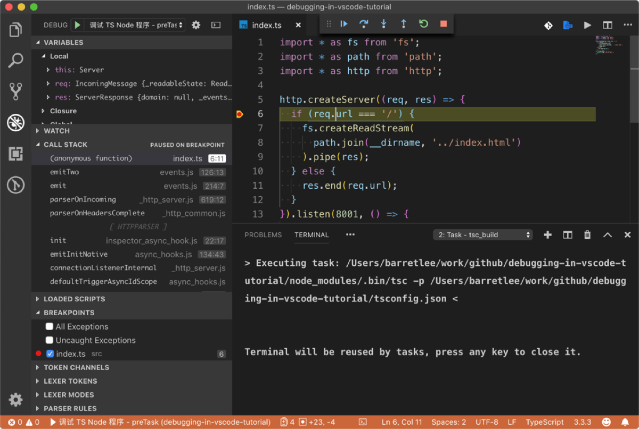Open the '2: Task - tsc_build' terminal dropdown
The height and width of the screenshot is (429, 639).
click(x=482, y=234)
